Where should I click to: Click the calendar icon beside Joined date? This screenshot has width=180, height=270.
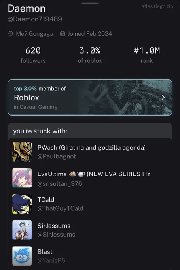[63, 34]
